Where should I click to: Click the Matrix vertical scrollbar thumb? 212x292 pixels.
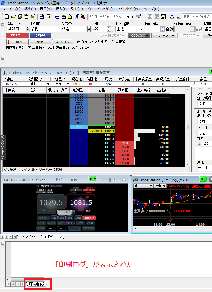coord(187,127)
